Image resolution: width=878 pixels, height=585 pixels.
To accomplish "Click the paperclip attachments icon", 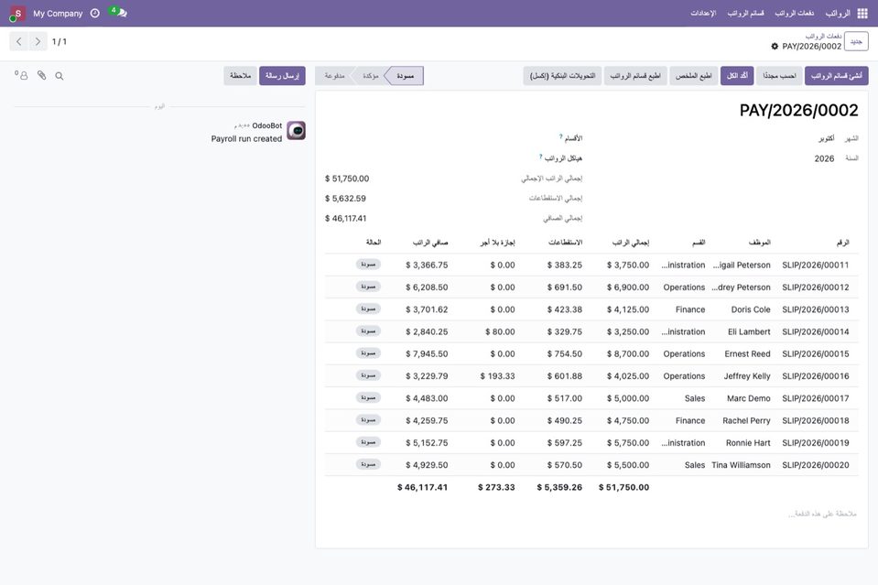I will 41,76.
